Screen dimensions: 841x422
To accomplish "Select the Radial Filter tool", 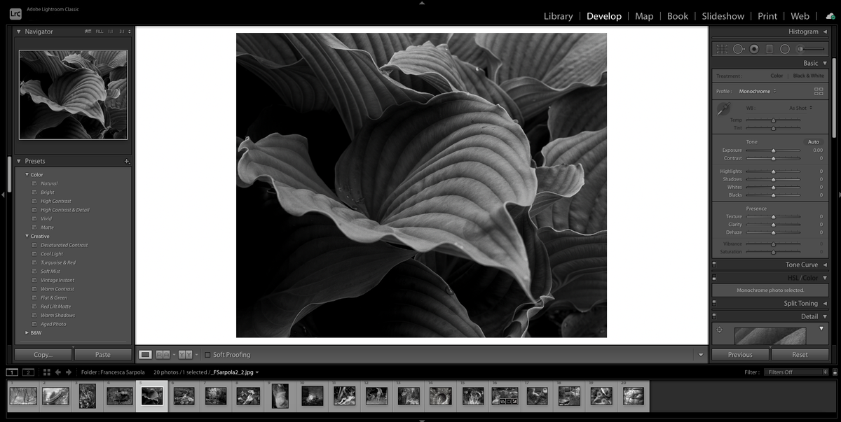I will [784, 49].
